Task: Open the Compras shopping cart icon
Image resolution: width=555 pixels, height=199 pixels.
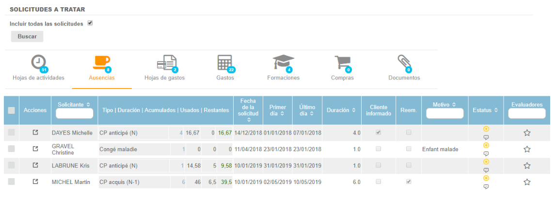Action: (342, 62)
